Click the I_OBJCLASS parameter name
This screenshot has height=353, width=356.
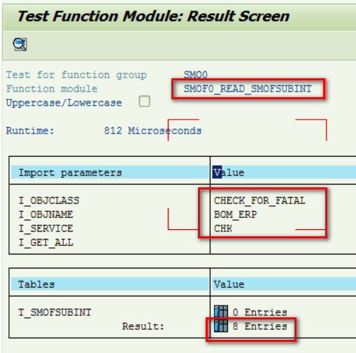click(x=49, y=201)
